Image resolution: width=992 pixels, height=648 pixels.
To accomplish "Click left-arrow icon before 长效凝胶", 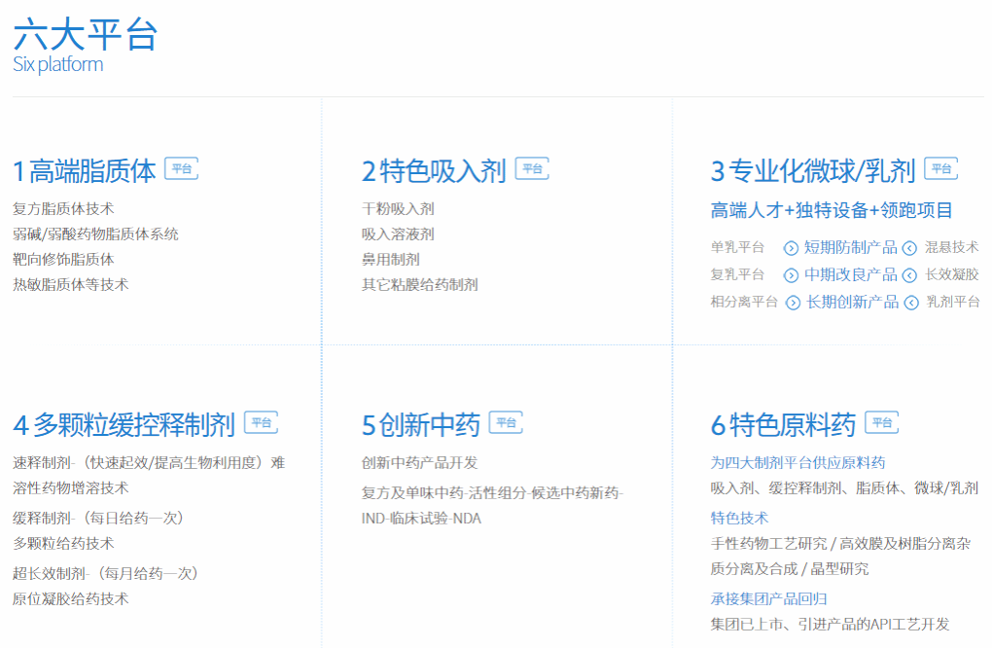I will [909, 275].
